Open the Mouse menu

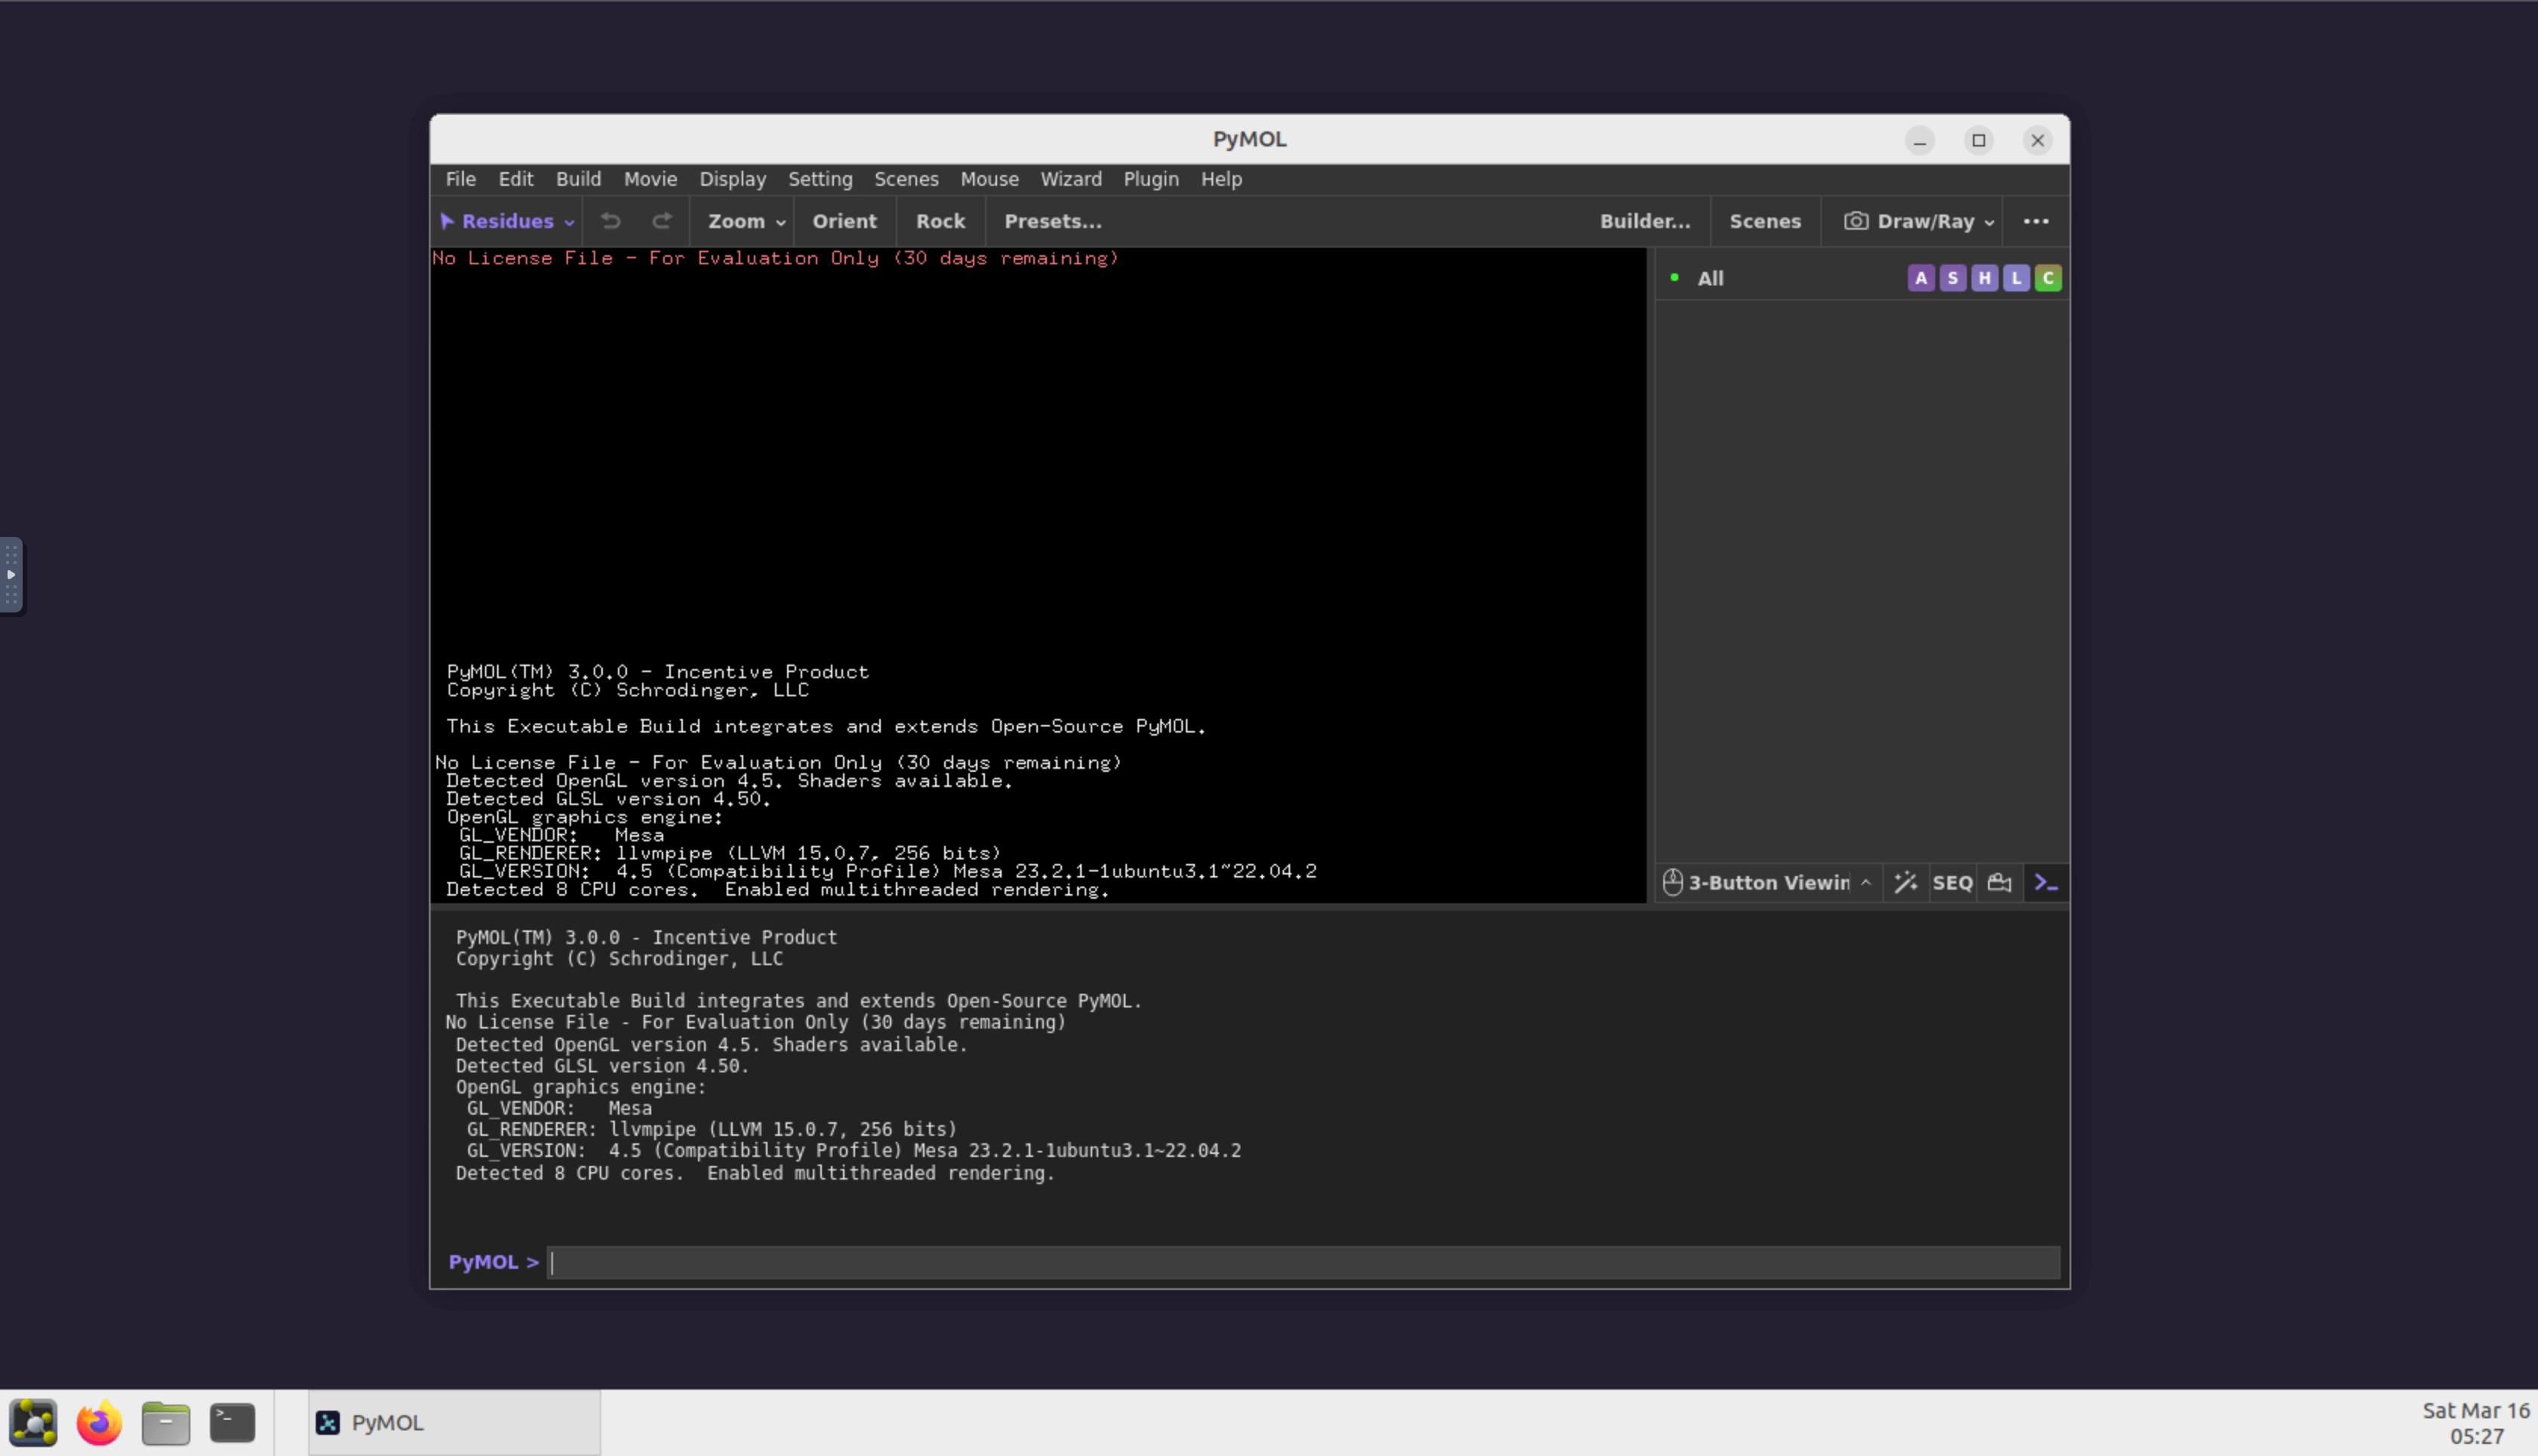point(989,179)
